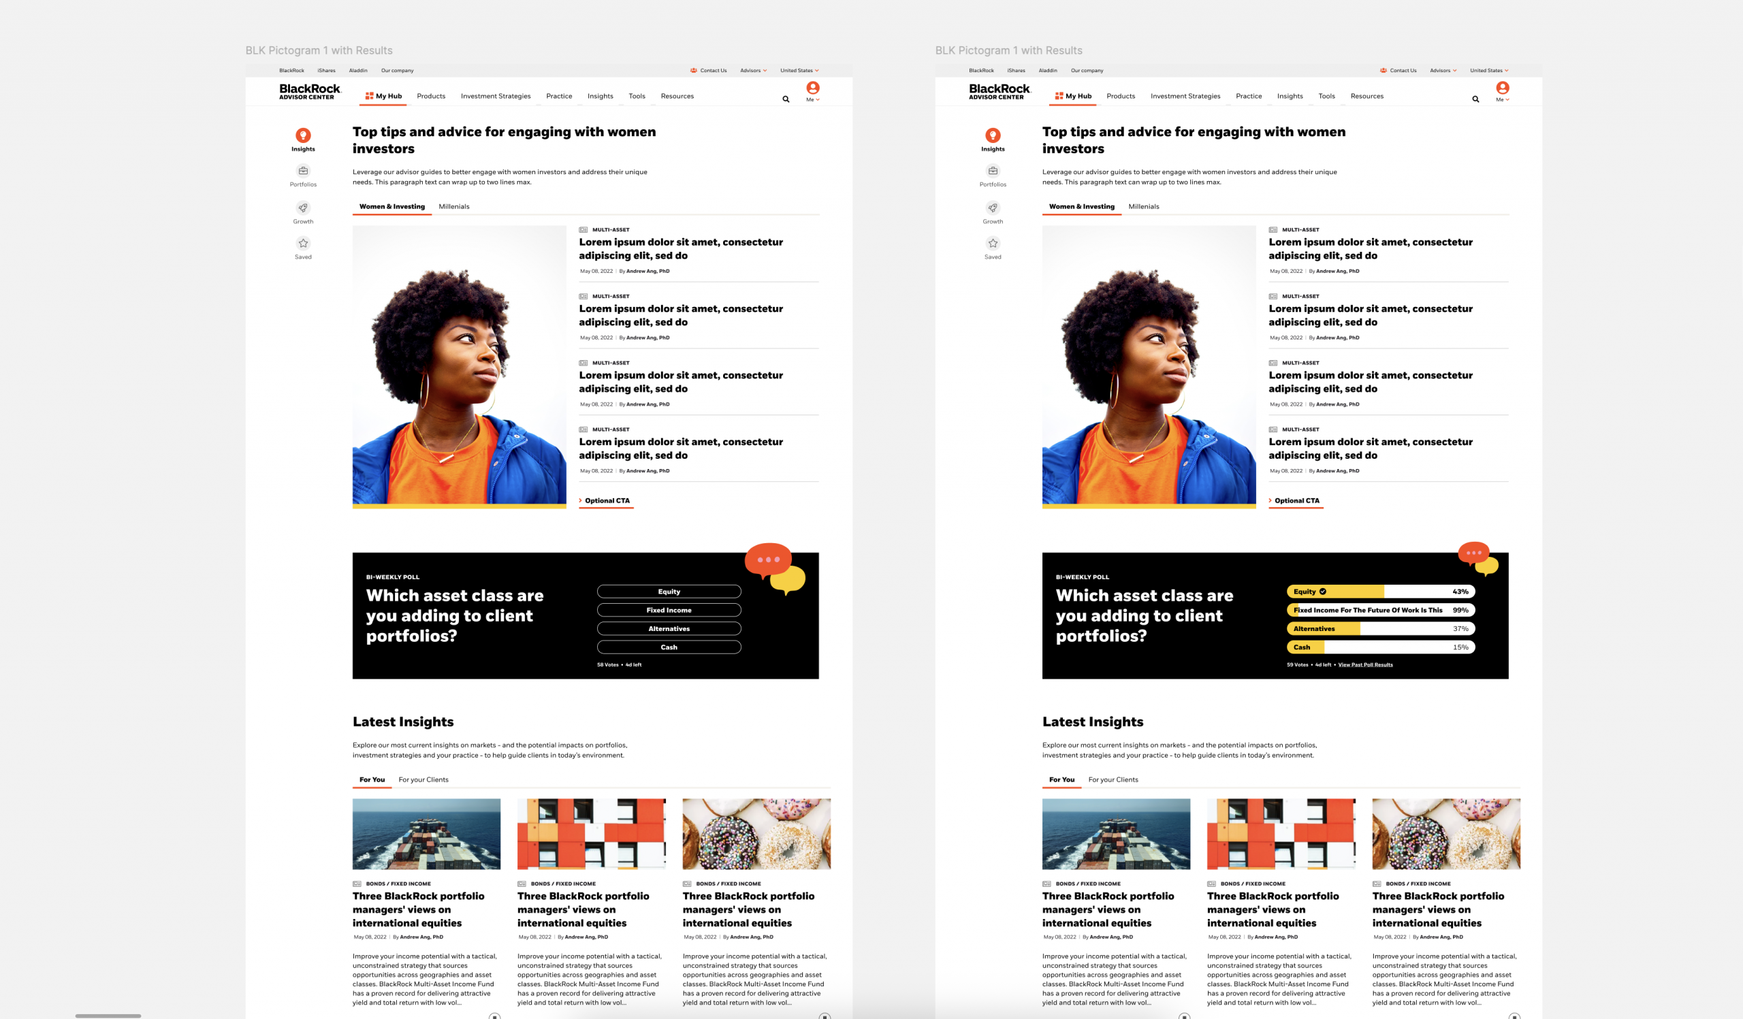Viewport: 1743px width, 1019px height.
Task: Expand United States dropdown in left frame
Action: point(799,71)
